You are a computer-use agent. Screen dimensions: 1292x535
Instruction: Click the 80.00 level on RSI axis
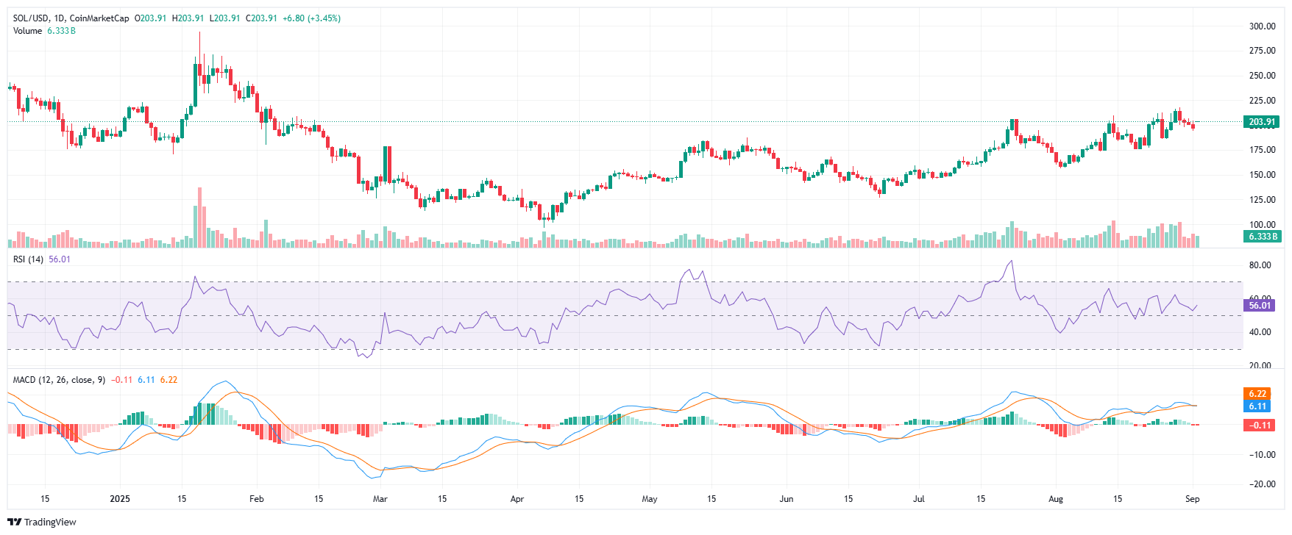(x=1260, y=265)
